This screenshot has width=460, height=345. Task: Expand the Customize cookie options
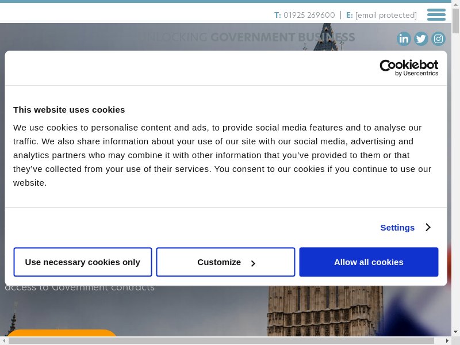pyautogui.click(x=225, y=262)
